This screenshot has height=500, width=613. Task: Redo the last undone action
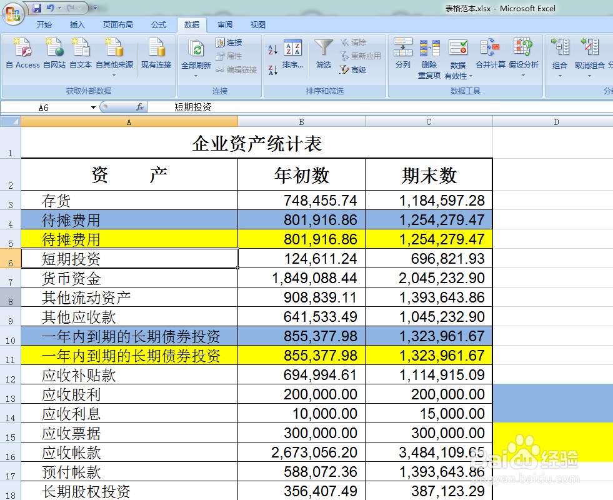[71, 8]
